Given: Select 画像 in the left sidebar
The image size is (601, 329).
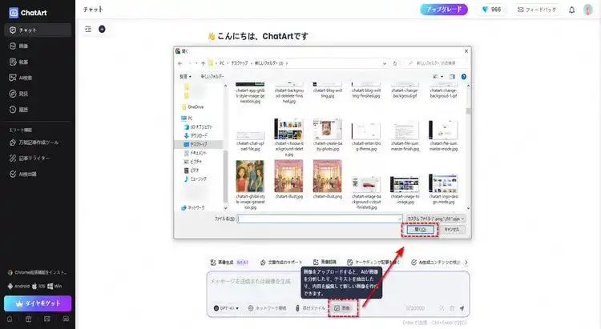Looking at the screenshot, I should 23,46.
